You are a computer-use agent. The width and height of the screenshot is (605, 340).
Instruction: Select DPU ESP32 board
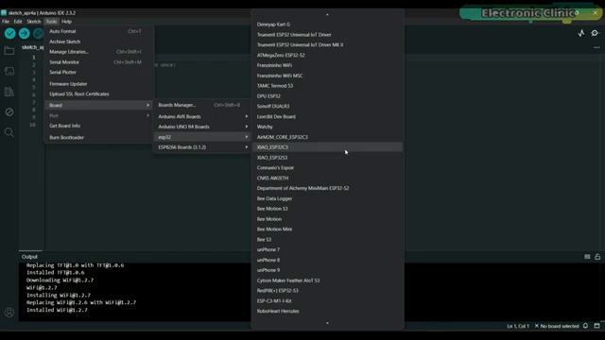328,96
